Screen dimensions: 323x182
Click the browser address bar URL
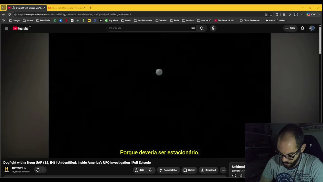tap(74, 14)
